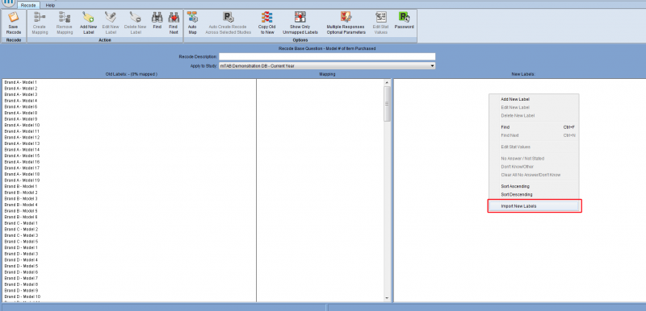Click Edit Stat Values in the toolbar
Viewport: 646px width, 311px height.
(380, 23)
